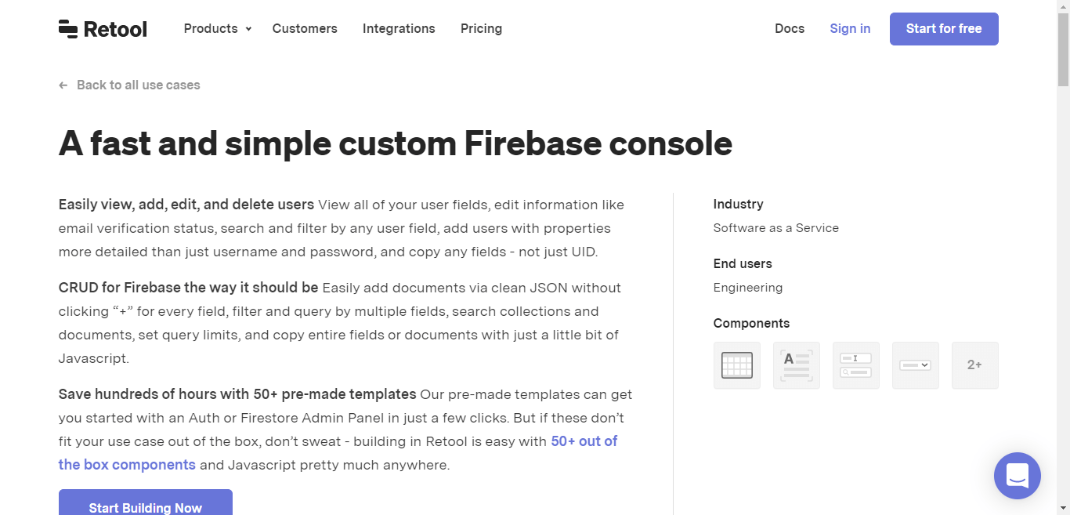This screenshot has width=1070, height=515.
Task: Click the Select component icon
Action: (915, 364)
